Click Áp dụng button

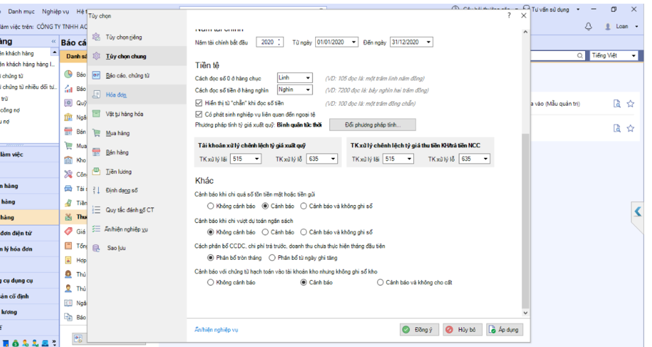pos(504,330)
